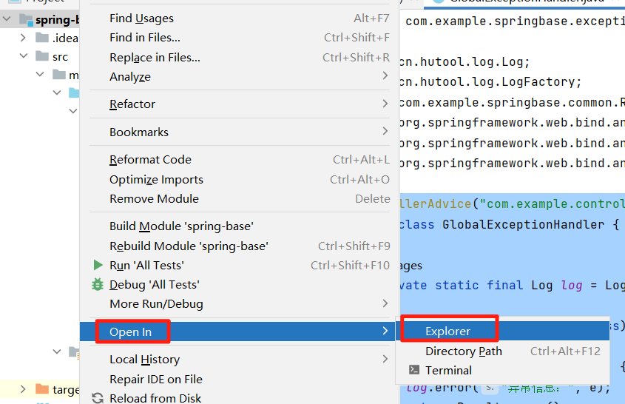
Task: Click the 'log' variable in the editor
Action: [x=572, y=286]
